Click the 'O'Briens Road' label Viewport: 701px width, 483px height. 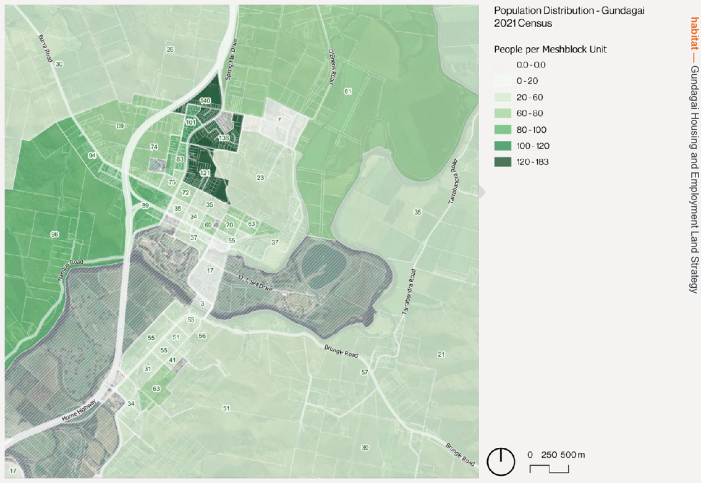(x=333, y=67)
